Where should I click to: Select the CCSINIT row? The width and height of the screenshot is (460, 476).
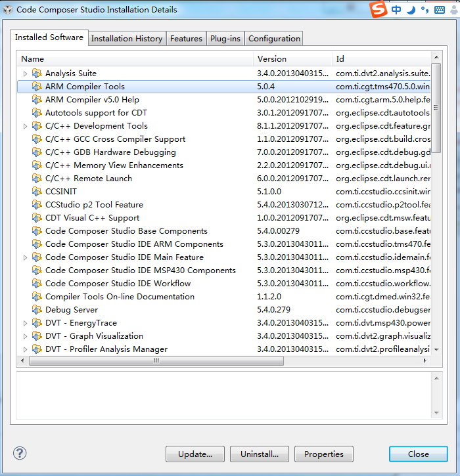tap(224, 192)
